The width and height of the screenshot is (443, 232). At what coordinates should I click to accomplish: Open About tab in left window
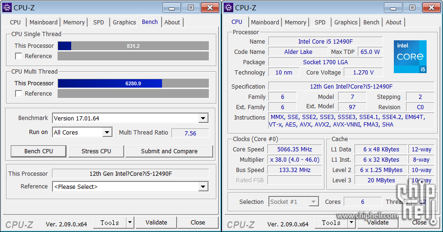(x=172, y=22)
